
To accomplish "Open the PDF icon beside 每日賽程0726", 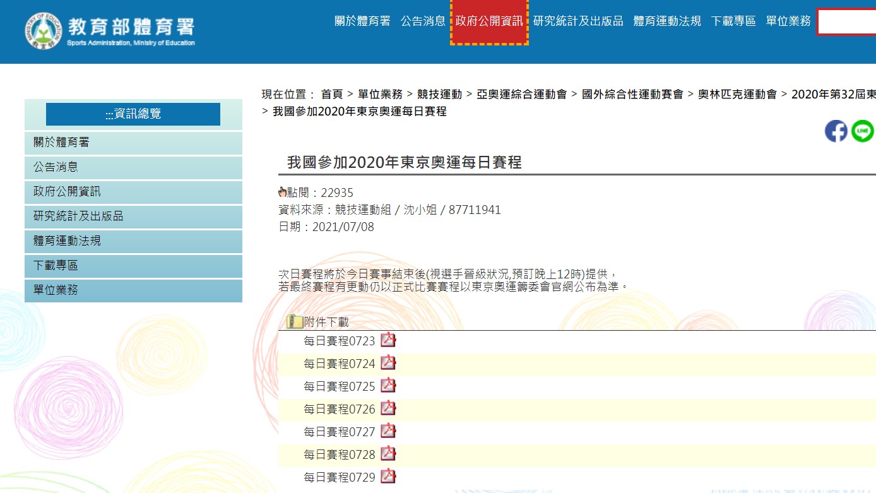I will click(388, 408).
